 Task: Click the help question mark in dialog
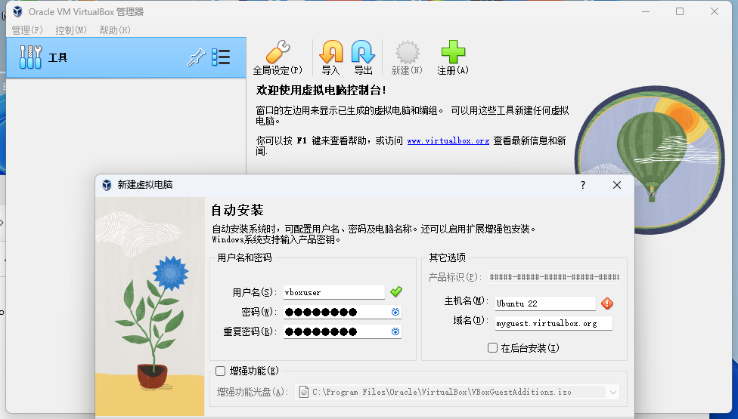(583, 185)
